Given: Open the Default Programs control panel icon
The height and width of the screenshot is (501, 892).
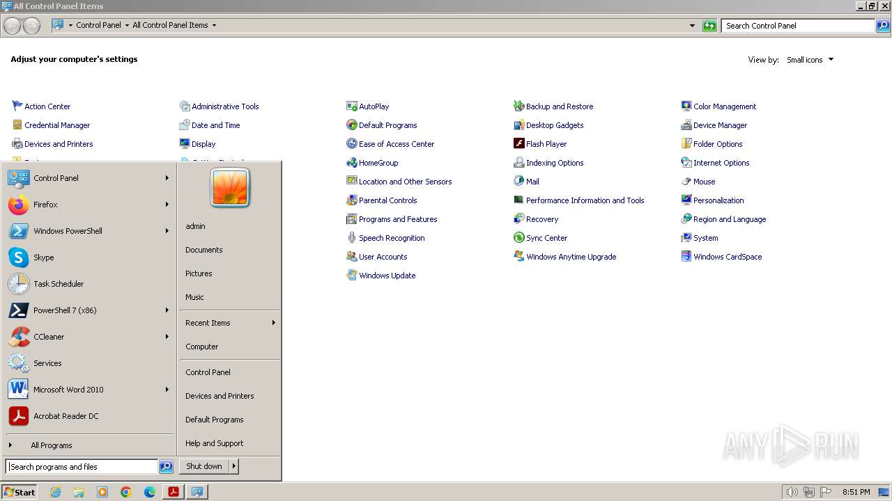Looking at the screenshot, I should pyautogui.click(x=352, y=125).
